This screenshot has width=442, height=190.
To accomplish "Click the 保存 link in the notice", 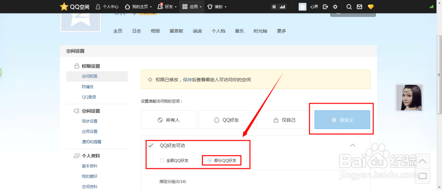I will pyautogui.click(x=187, y=79).
